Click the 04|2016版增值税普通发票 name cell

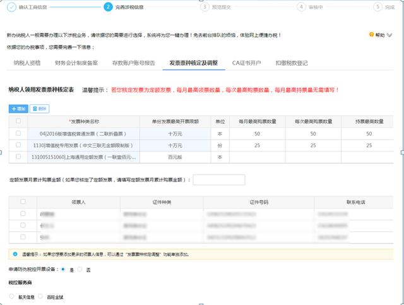(x=84, y=134)
